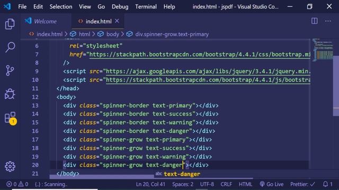This screenshot has height=190, width=339.
Task: Click the horizontal editor scrollbar
Action: [151, 177]
